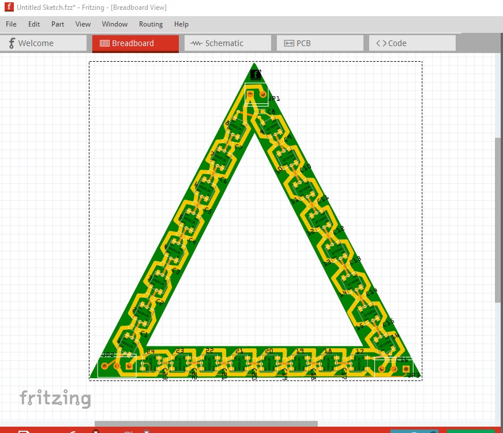Expand the View menu
This screenshot has width=503, height=433.
83,24
